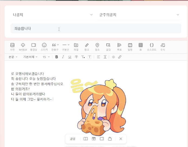Click the 글감 button in bottom bar

[x=73, y=139]
